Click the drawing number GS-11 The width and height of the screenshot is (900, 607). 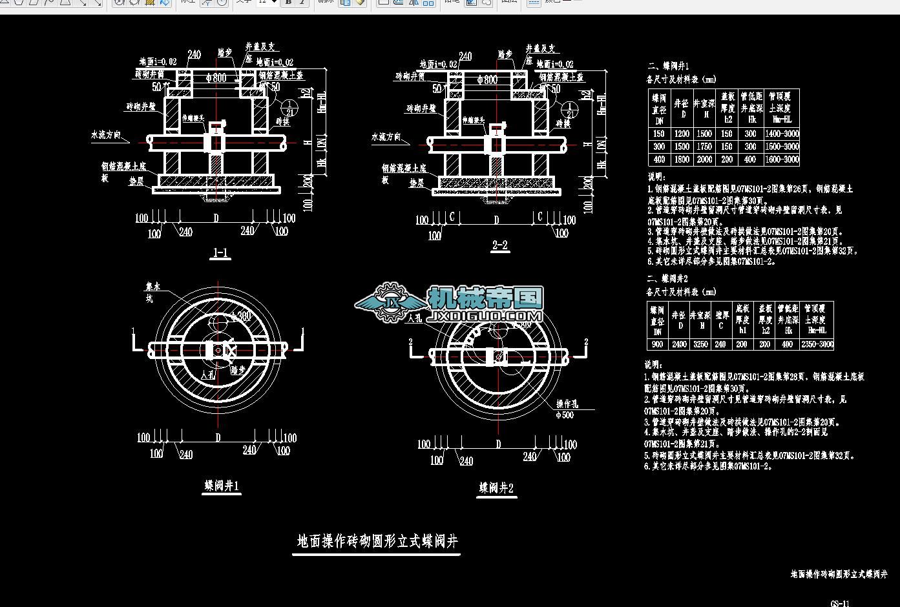pos(840,604)
